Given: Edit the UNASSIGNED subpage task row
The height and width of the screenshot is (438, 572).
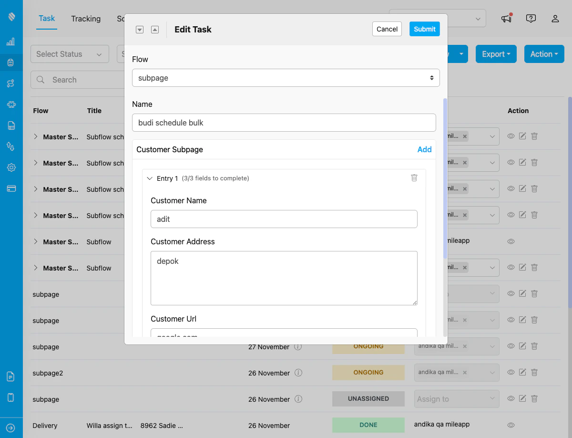Looking at the screenshot, I should pyautogui.click(x=522, y=398).
